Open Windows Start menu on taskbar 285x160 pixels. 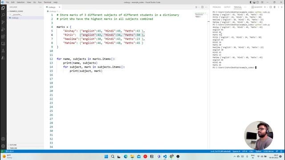coord(106,156)
